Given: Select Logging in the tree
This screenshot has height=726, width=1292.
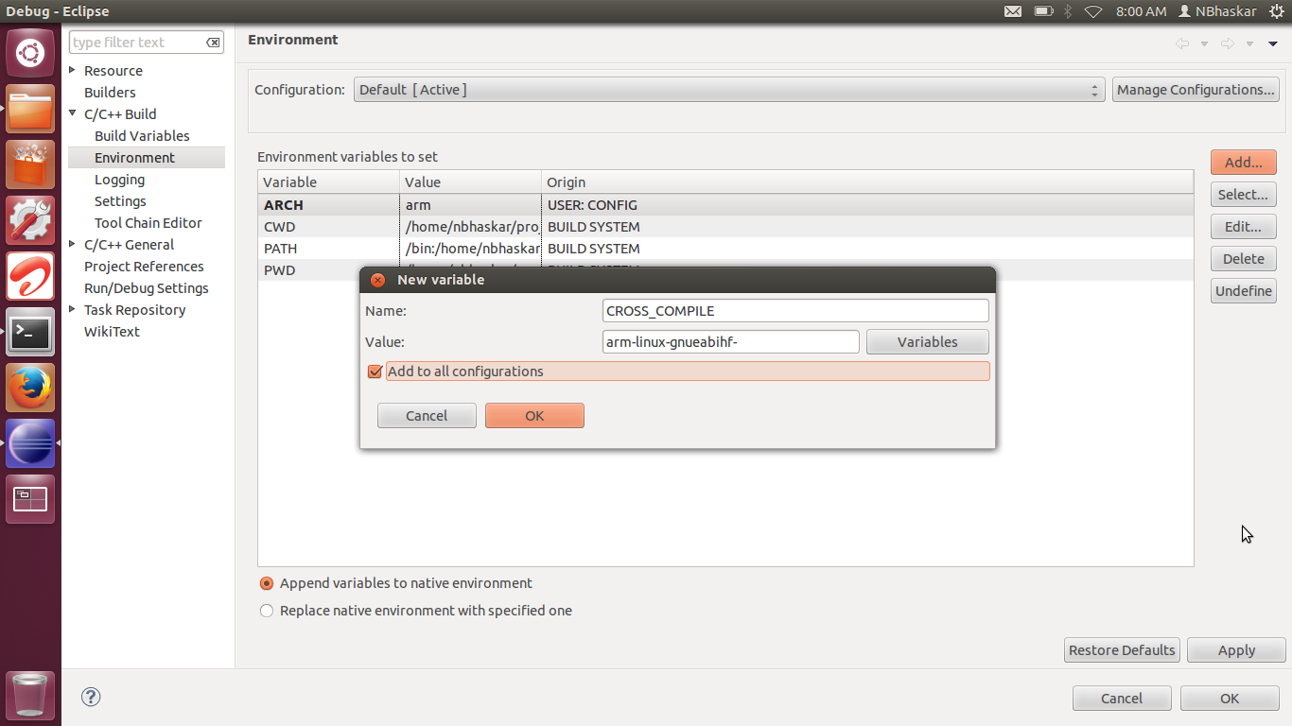Looking at the screenshot, I should (119, 180).
